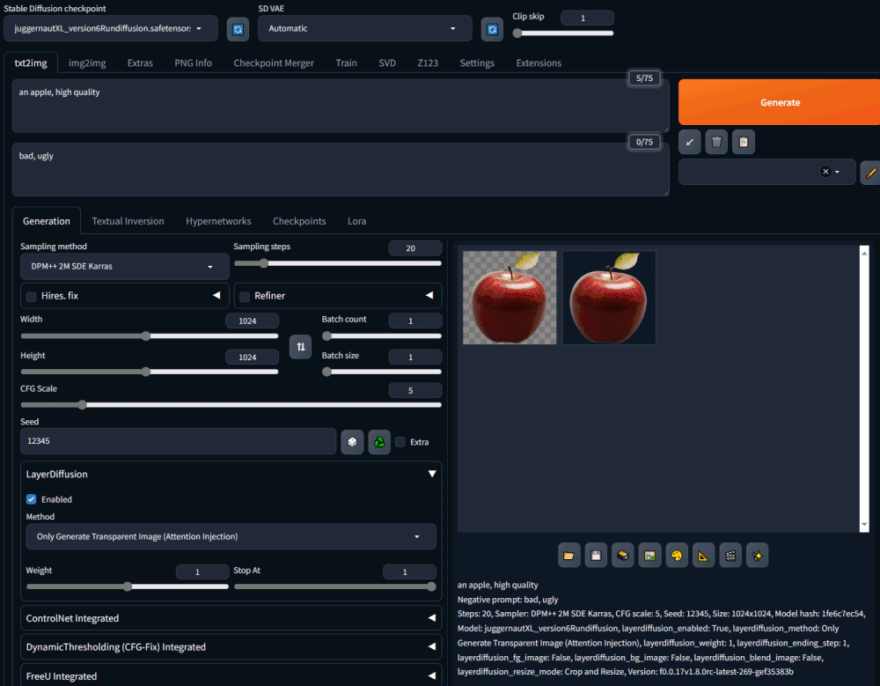880x686 pixels.
Task: Click the arrow icon to read generation parameters
Action: click(689, 142)
